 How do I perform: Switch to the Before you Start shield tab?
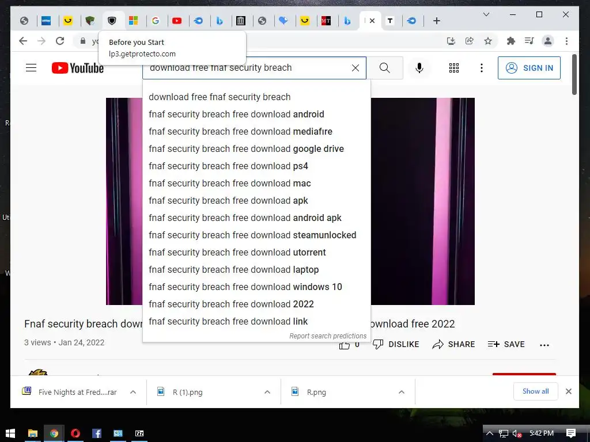112,21
